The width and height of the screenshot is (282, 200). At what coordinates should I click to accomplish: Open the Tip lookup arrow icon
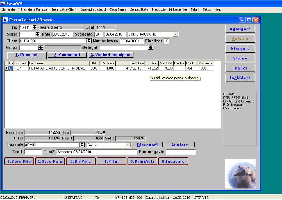35,27
